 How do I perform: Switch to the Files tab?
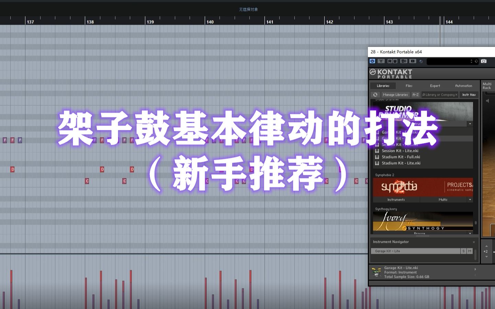409,86
